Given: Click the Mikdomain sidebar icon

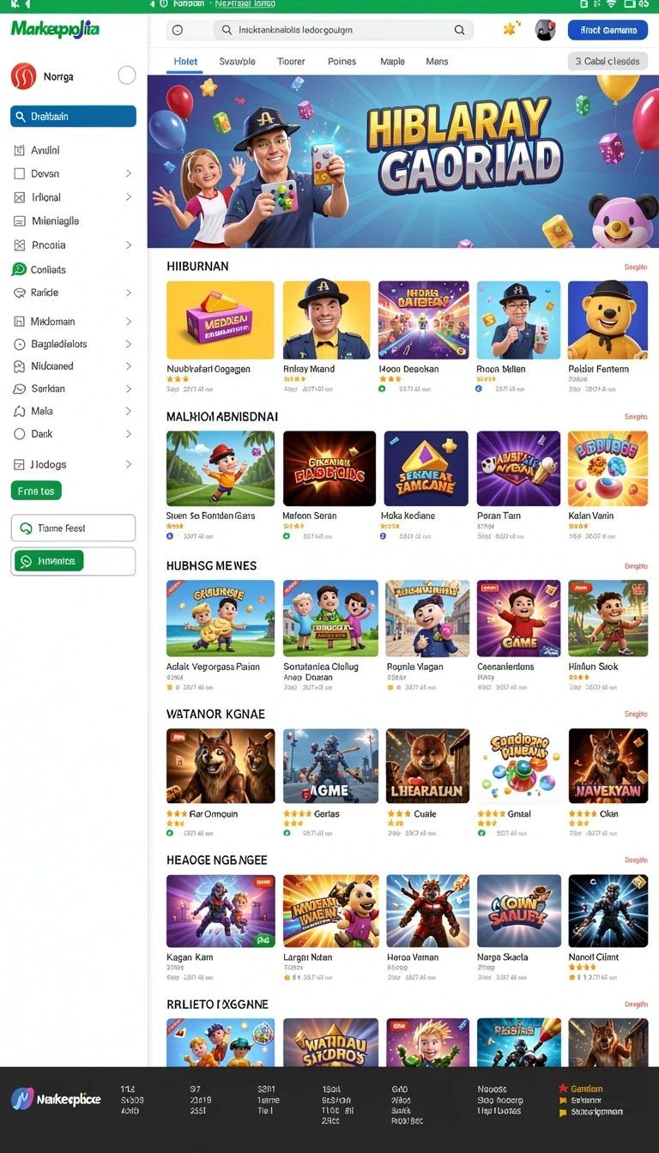Looking at the screenshot, I should [x=19, y=322].
